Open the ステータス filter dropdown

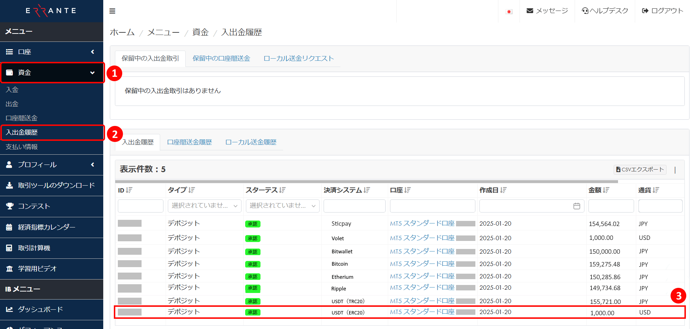(x=282, y=206)
